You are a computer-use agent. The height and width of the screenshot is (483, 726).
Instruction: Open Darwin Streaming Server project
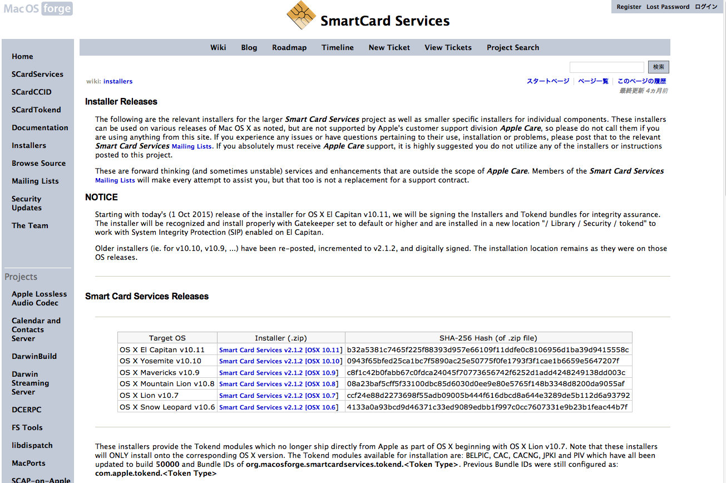[31, 383]
